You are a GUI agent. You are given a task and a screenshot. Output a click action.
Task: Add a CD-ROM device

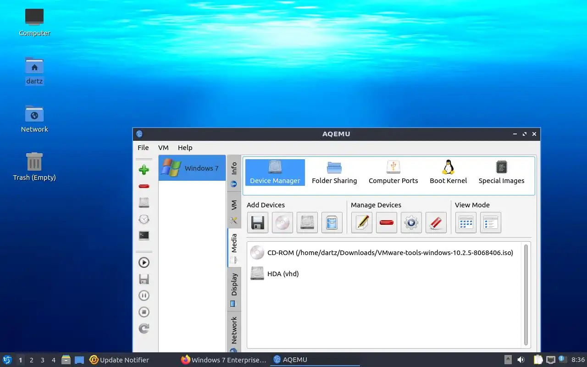coord(282,222)
